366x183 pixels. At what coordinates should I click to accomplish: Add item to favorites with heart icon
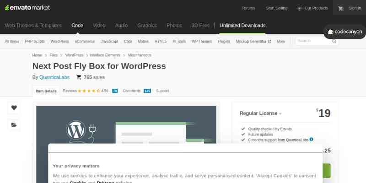click(x=14, y=108)
